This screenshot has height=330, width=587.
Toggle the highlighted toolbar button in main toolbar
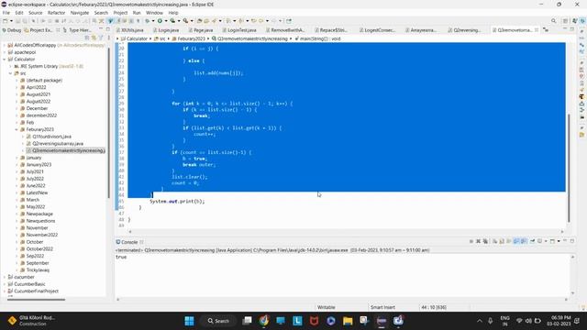point(110,21)
